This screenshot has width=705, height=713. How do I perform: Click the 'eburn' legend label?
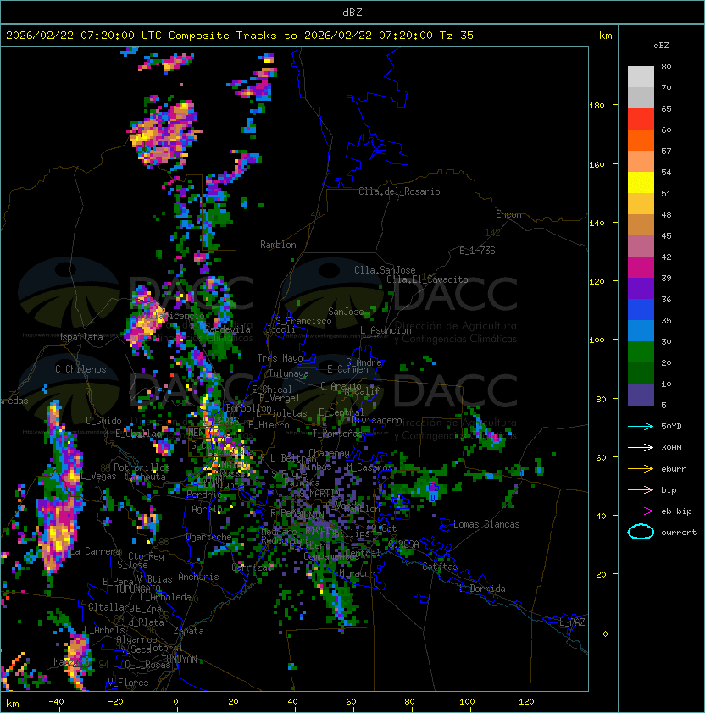(x=674, y=469)
